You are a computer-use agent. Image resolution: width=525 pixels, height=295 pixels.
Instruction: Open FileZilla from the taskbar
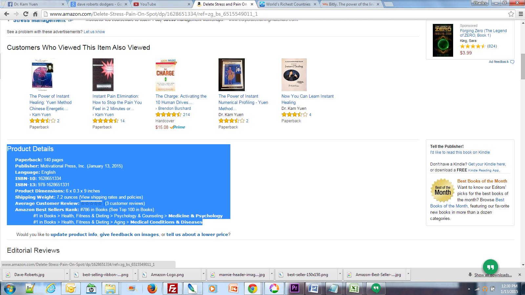[x=172, y=288]
